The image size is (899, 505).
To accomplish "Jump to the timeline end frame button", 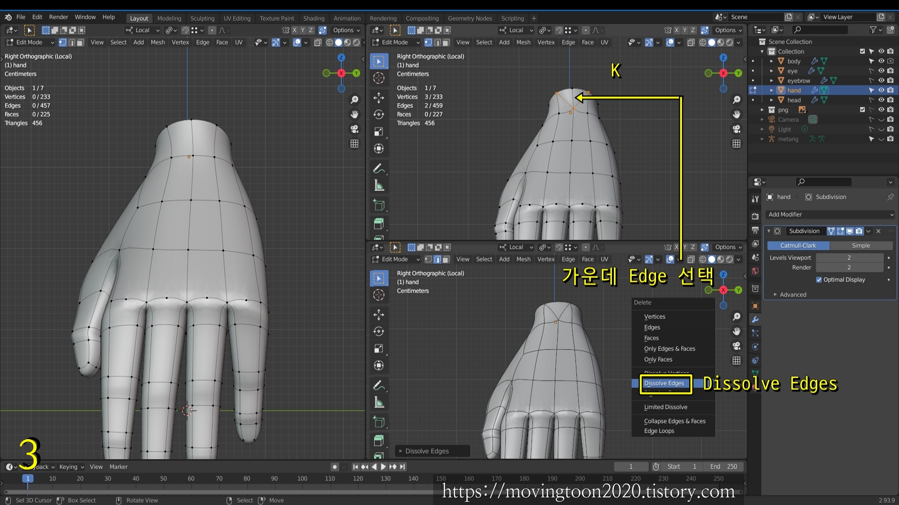I will tap(402, 467).
